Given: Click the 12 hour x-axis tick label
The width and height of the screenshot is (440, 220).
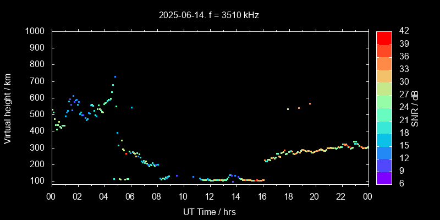Looking at the screenshot, I should pos(210,196).
